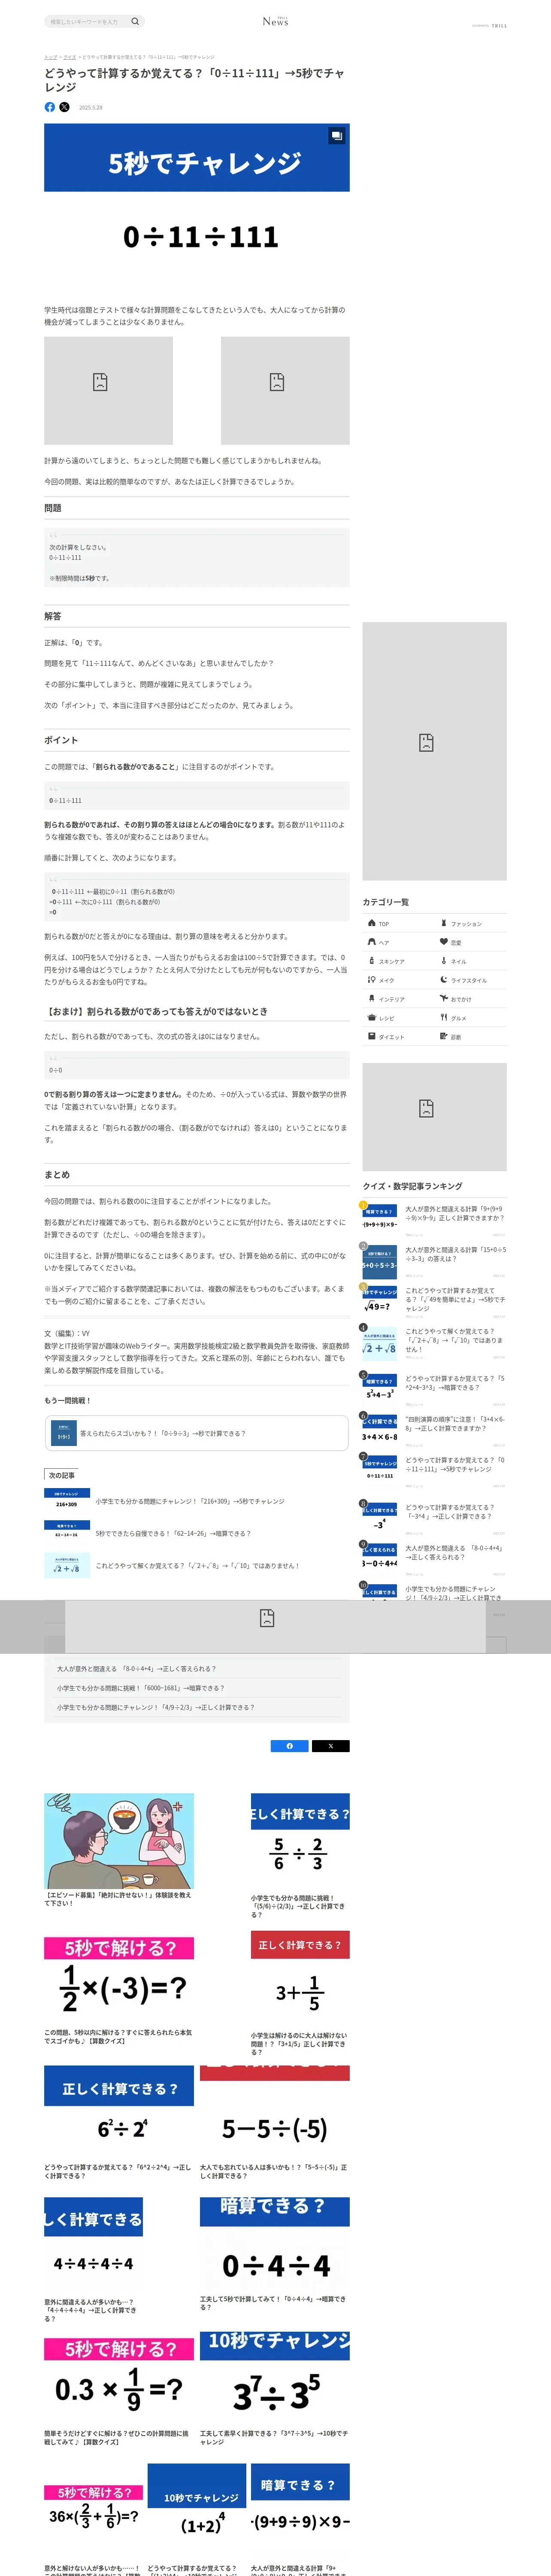The image size is (551, 2576).
Task: Open next article thumbnail √2+√8
Action: click(67, 1565)
